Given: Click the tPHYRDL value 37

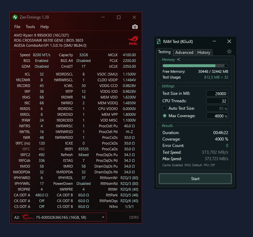Looking at the screenshot, I should [83, 178].
